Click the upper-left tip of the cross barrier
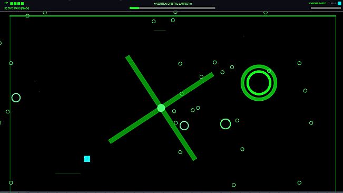343x193 pixels. coord(128,57)
